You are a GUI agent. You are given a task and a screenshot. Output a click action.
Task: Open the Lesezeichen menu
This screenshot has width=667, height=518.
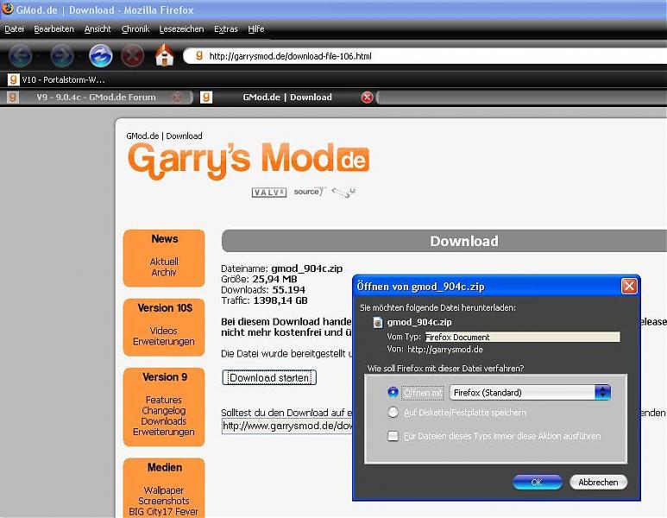pos(181,29)
